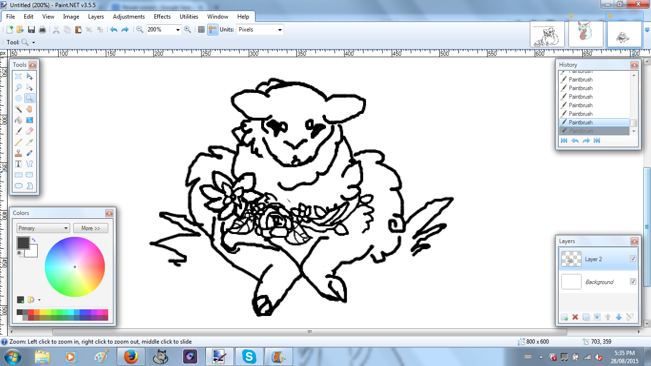The height and width of the screenshot is (366, 651).
Task: Activate the Magic Wand tool
Action: point(19,109)
